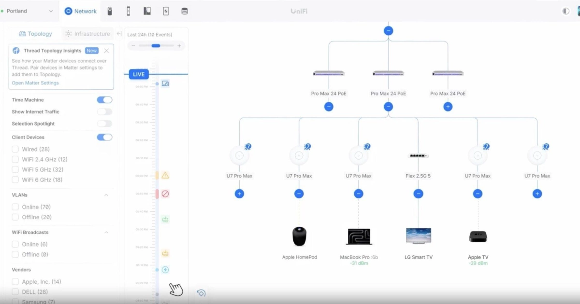Screen dimensions: 580x304
Task: Enable the Selection Spotlight toggle
Action: coord(104,124)
